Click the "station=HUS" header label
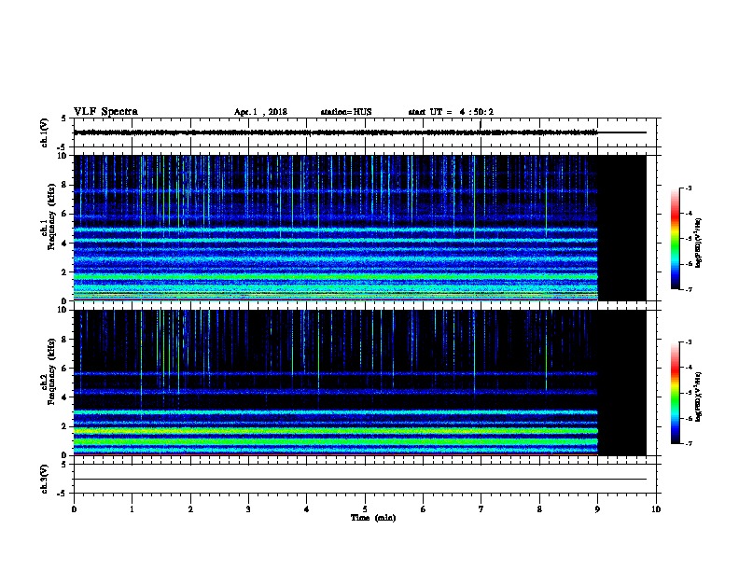 click(x=346, y=112)
